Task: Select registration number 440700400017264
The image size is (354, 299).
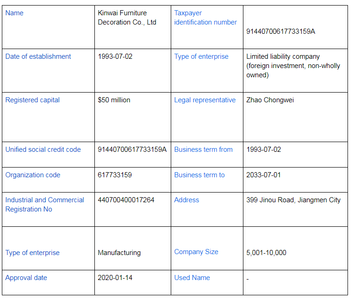Action: point(126,200)
